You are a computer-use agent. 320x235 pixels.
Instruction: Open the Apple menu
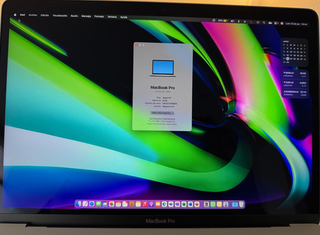[x=15, y=15]
